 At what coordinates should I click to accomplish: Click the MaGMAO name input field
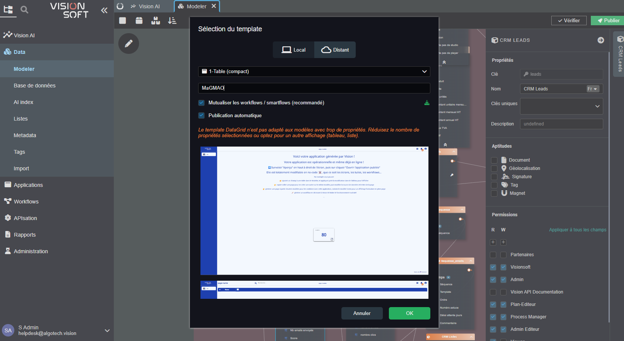(x=314, y=88)
